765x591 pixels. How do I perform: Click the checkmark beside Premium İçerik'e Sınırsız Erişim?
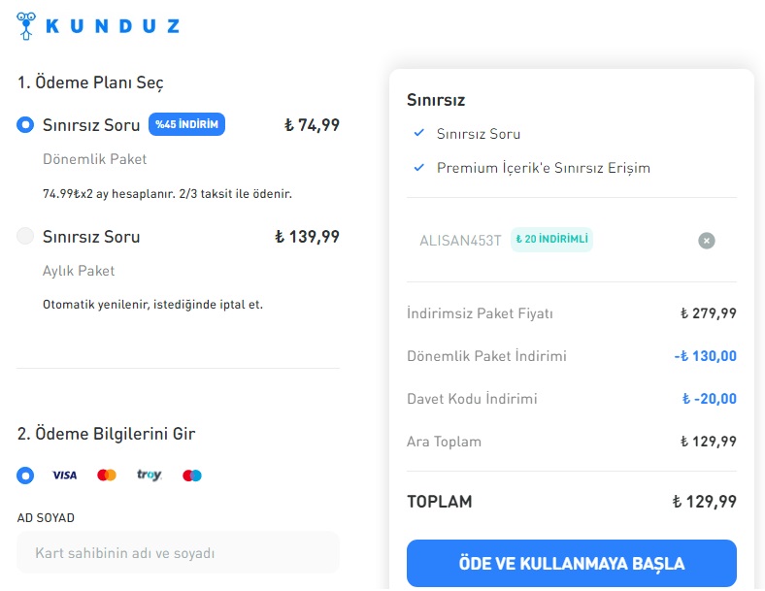(419, 167)
